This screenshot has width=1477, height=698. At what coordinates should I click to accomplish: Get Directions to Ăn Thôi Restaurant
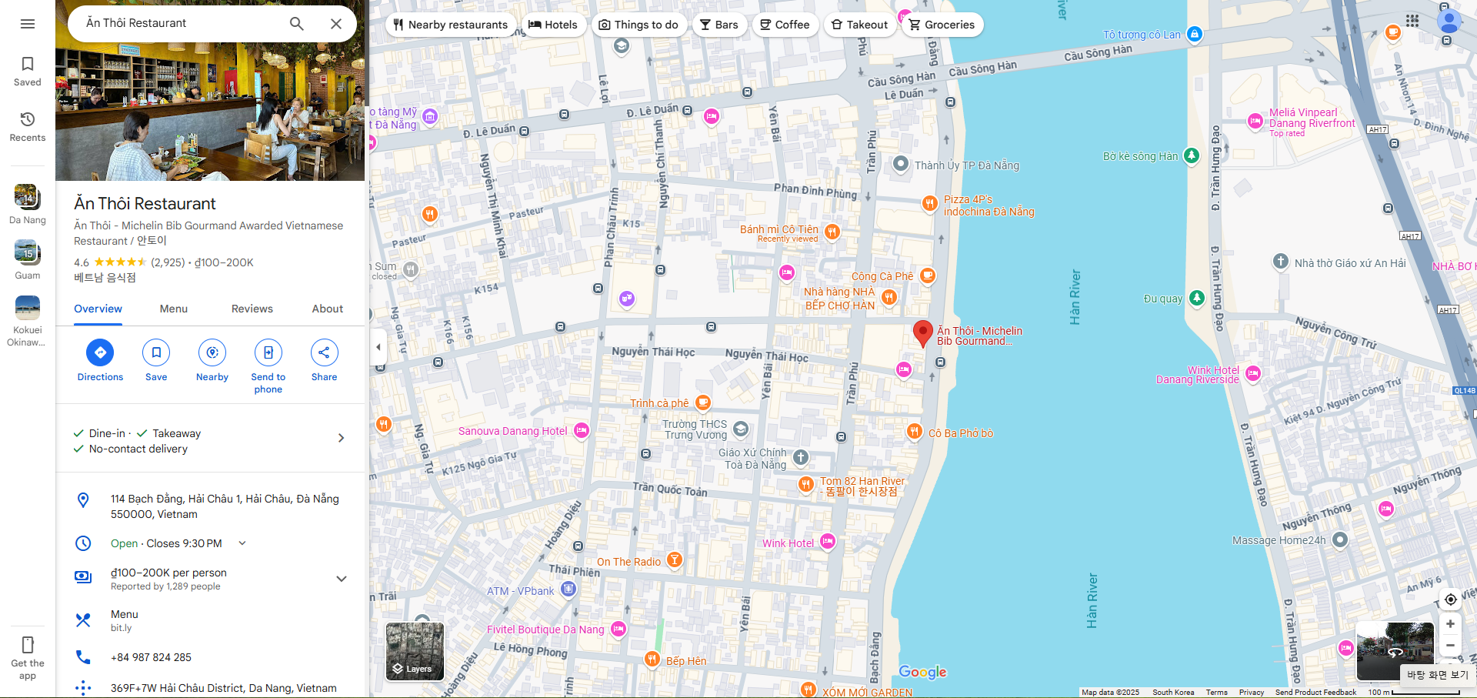tap(100, 352)
